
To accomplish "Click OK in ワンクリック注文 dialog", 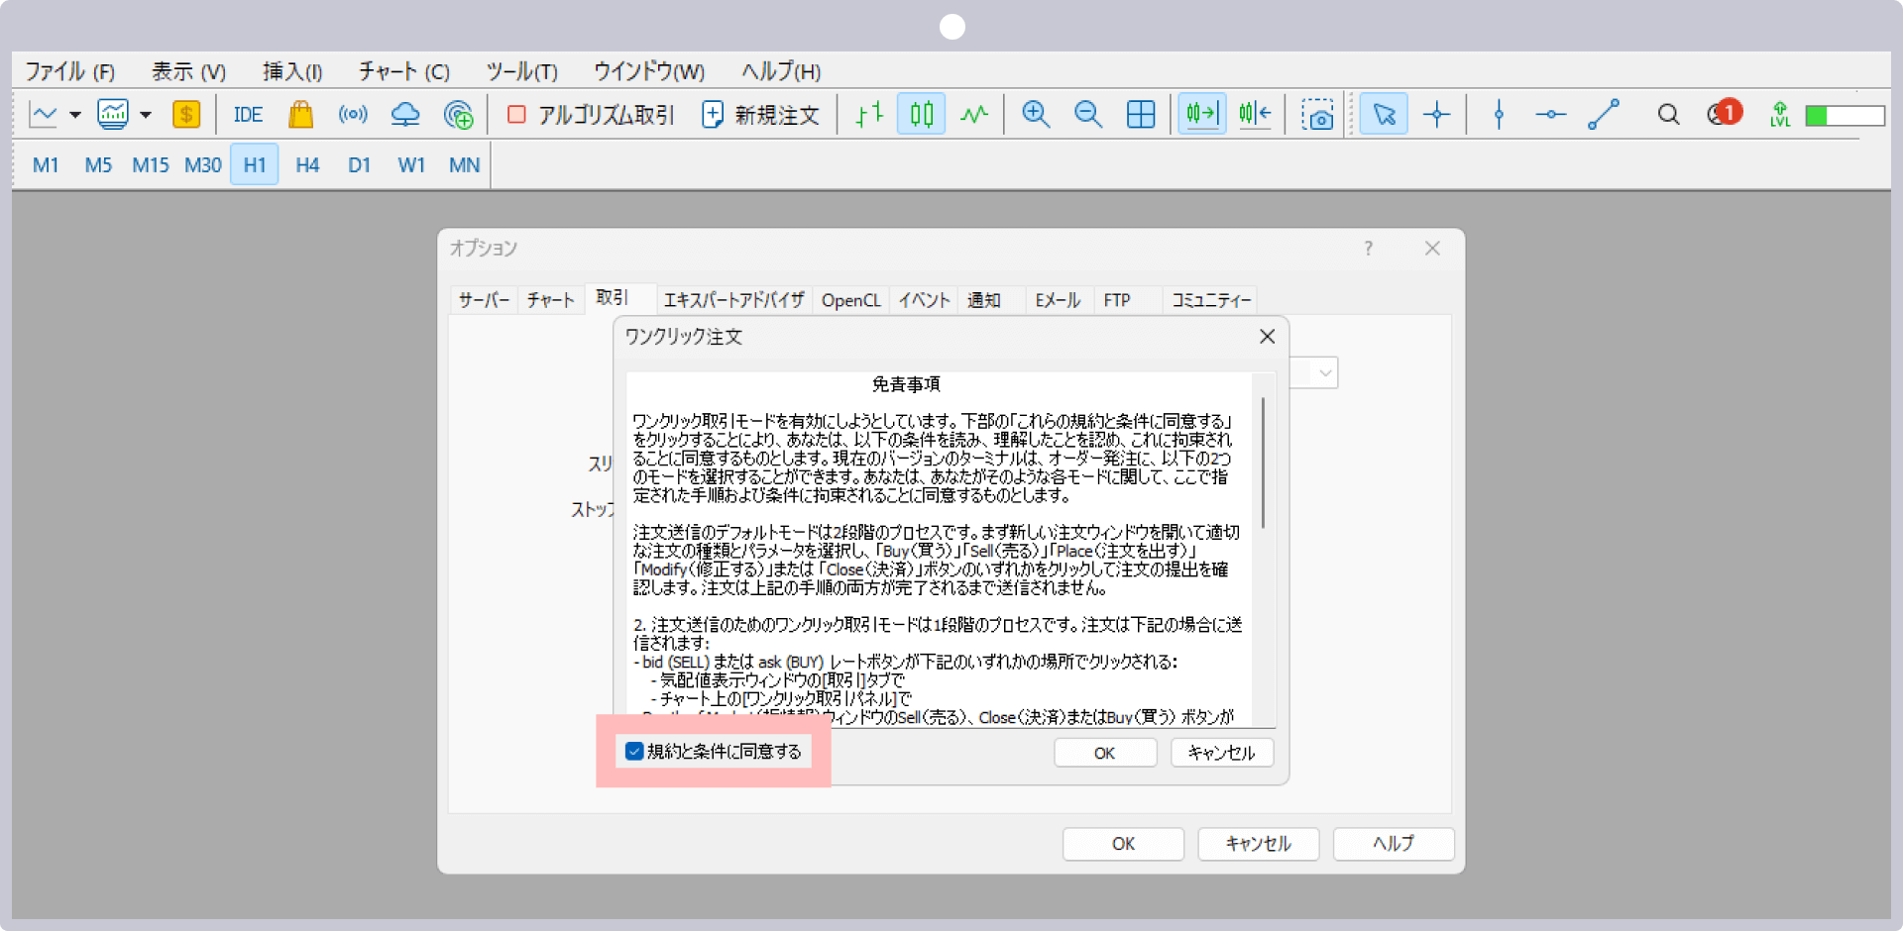I will pyautogui.click(x=1105, y=753).
